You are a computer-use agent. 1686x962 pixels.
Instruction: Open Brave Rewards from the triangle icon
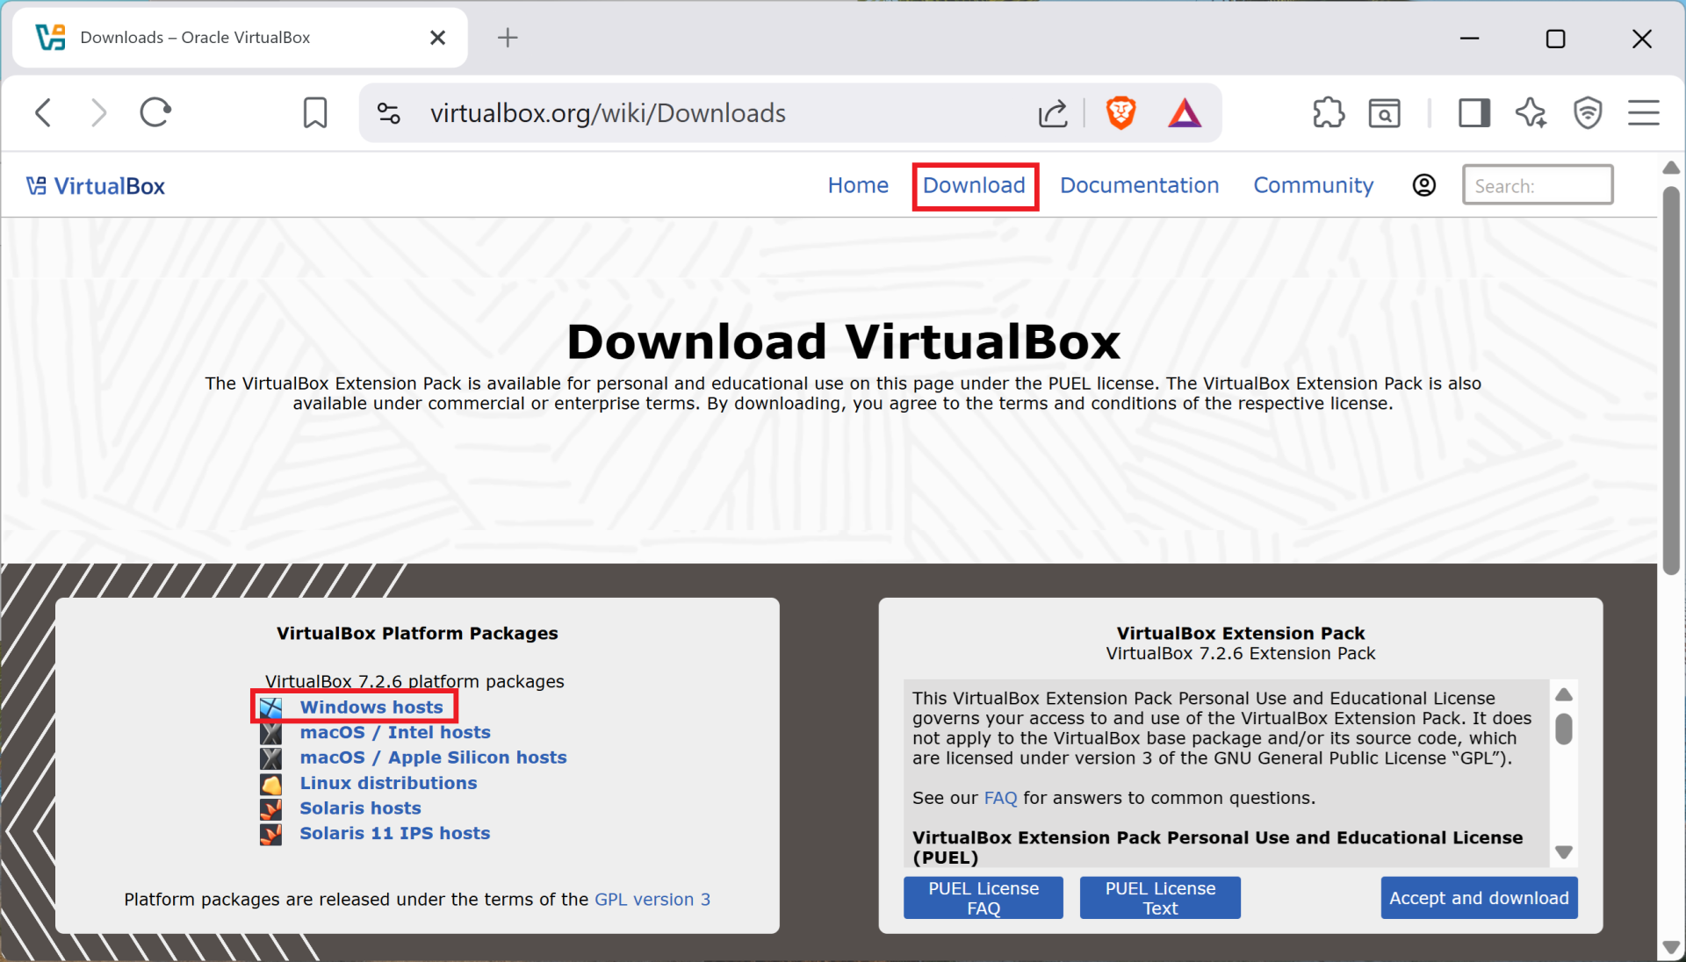(x=1185, y=112)
